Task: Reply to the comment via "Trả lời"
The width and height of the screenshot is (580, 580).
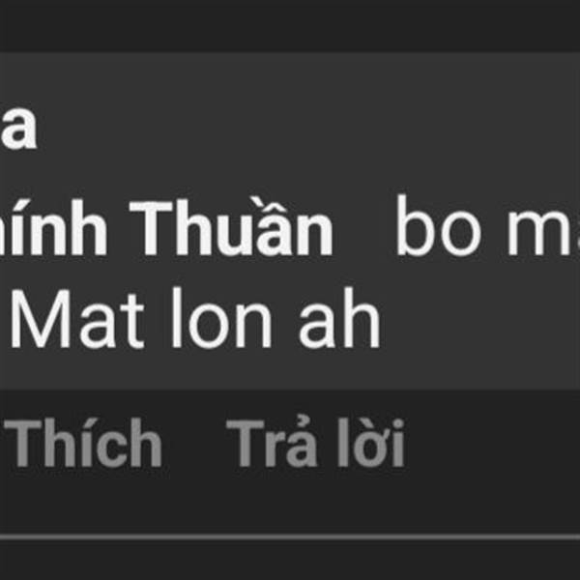Action: coord(315,443)
